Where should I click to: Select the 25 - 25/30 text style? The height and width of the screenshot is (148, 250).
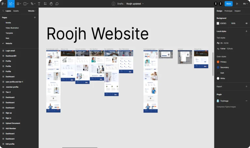(x=223, y=43)
